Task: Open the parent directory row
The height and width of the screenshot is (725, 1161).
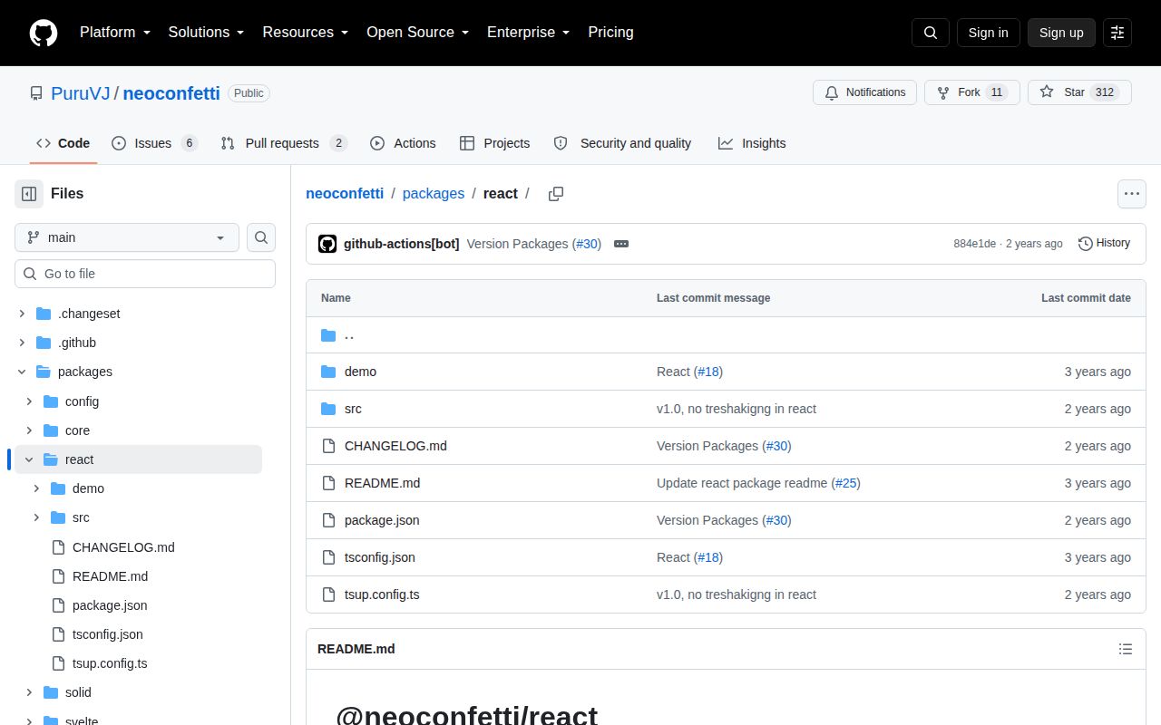Action: pos(726,335)
